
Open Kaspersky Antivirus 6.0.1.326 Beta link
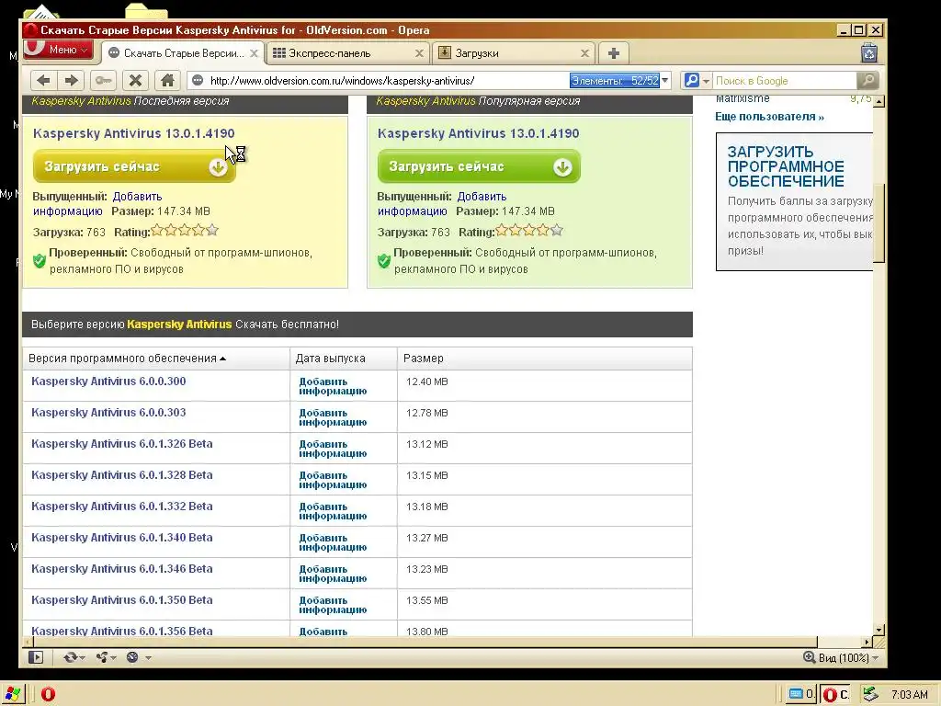pos(122,444)
